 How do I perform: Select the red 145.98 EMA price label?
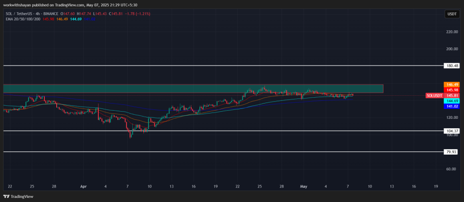(x=453, y=90)
